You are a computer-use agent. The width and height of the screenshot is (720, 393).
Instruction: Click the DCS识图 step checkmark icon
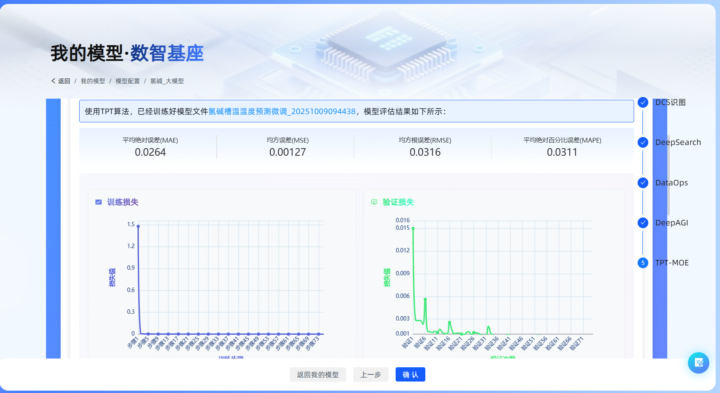[x=643, y=103]
